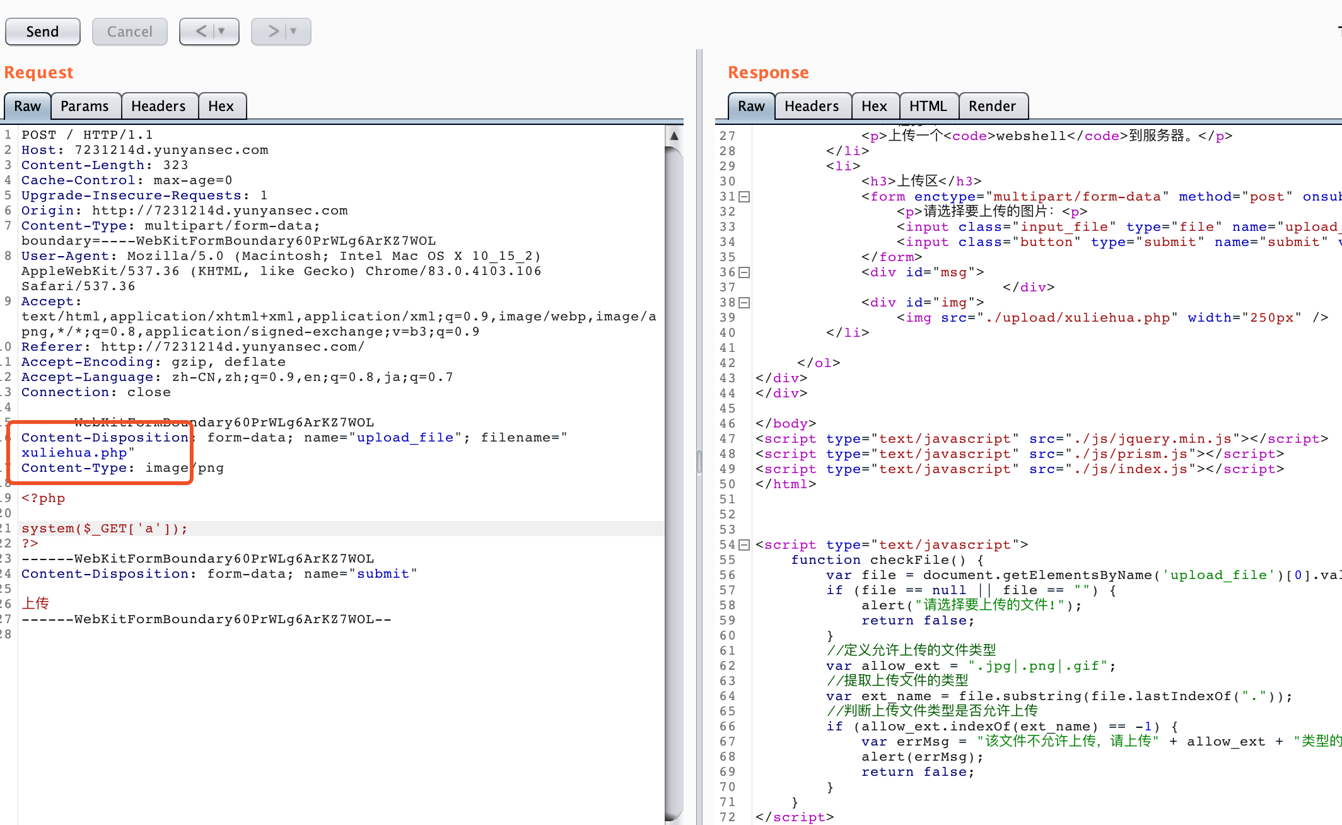
Task: Click the splitter handle between request and response
Action: pyautogui.click(x=699, y=462)
